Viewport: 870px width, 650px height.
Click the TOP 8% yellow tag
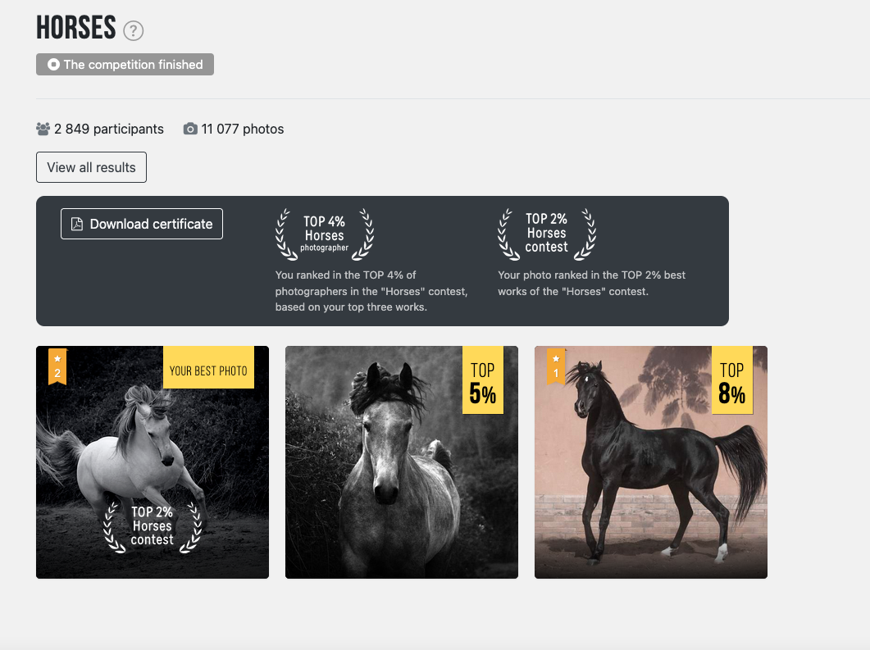732,380
